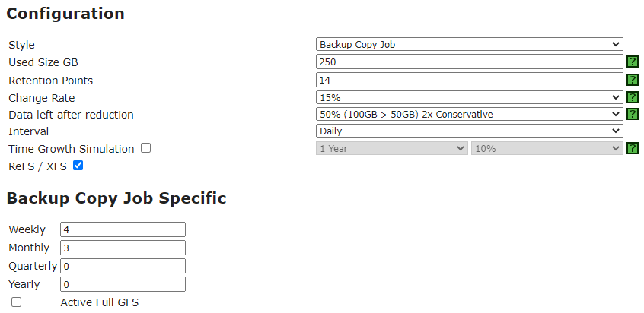644x313 pixels.
Task: Open the Interval dropdown showing Daily
Action: [x=470, y=131]
